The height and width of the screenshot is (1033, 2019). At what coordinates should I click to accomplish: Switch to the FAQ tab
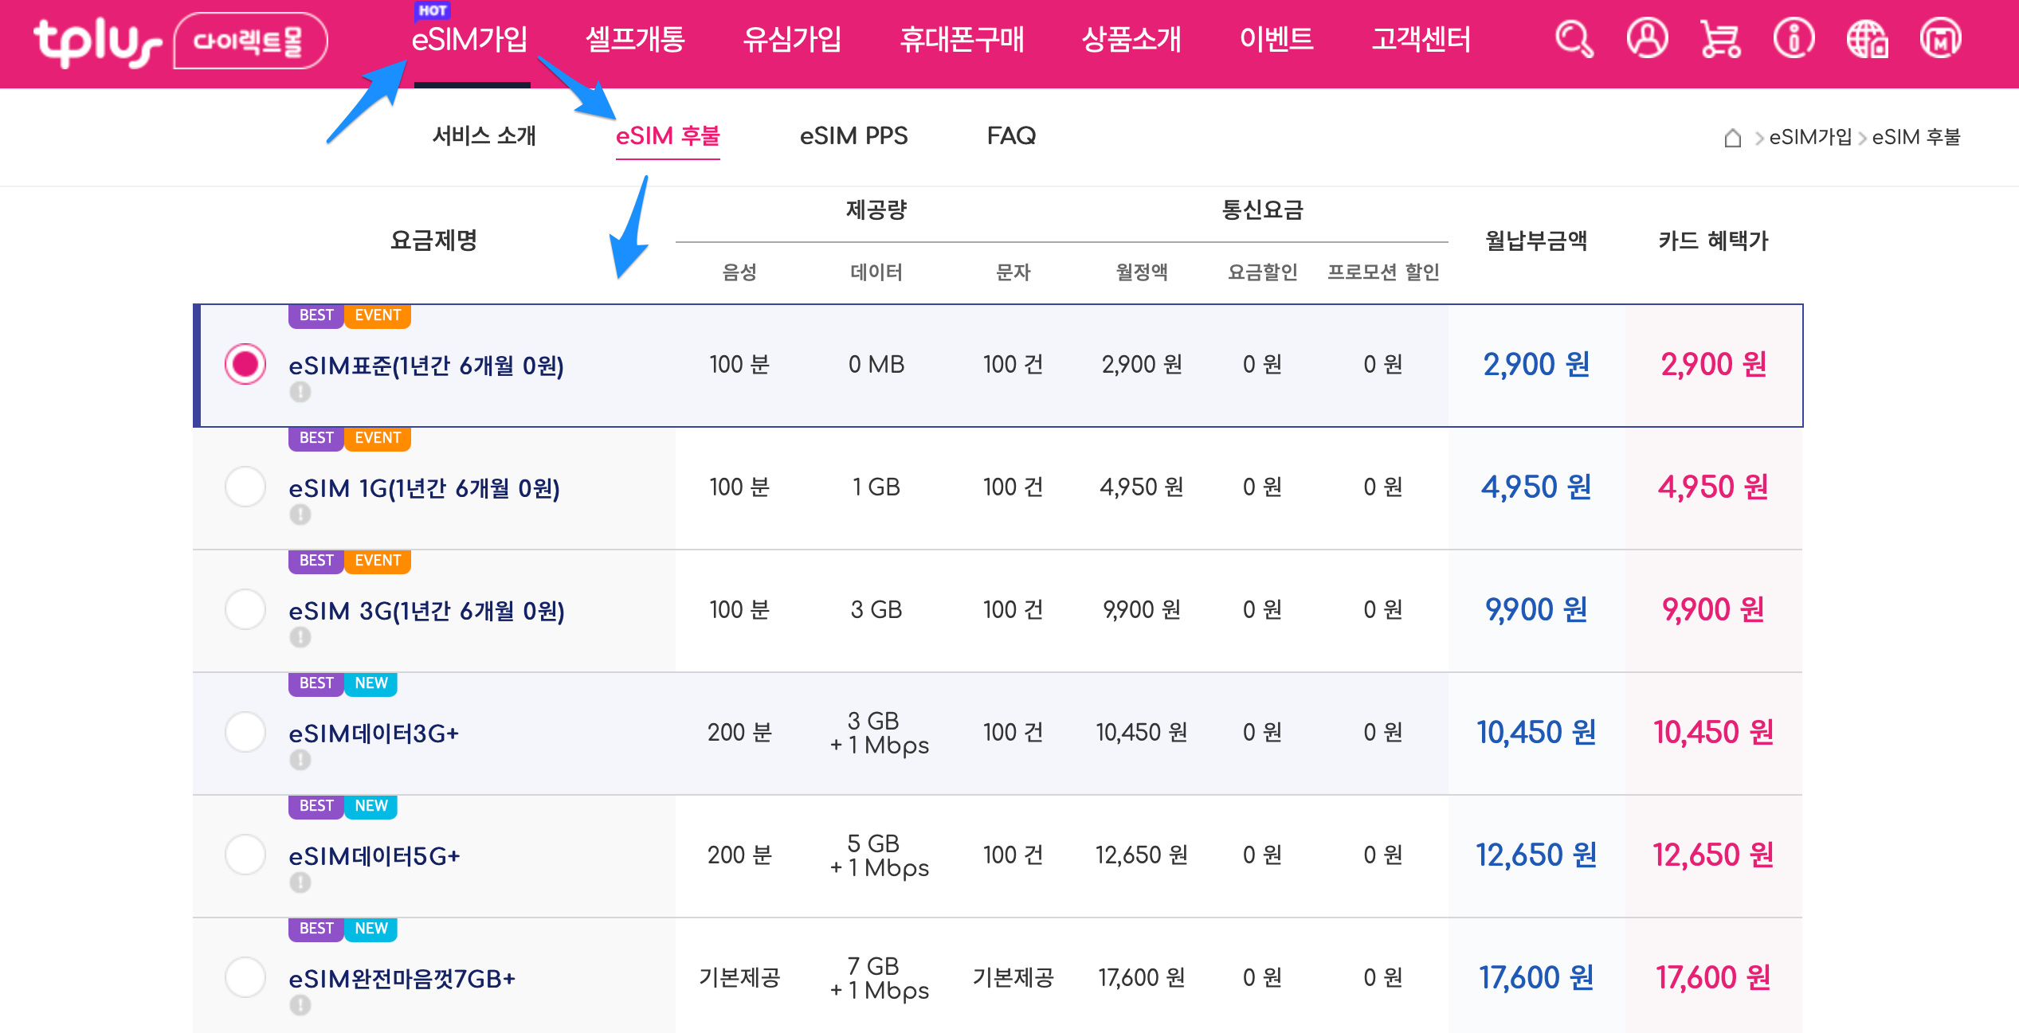click(x=1011, y=135)
